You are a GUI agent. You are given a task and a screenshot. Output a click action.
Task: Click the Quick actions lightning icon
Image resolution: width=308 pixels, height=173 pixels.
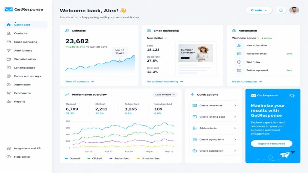coord(192,95)
